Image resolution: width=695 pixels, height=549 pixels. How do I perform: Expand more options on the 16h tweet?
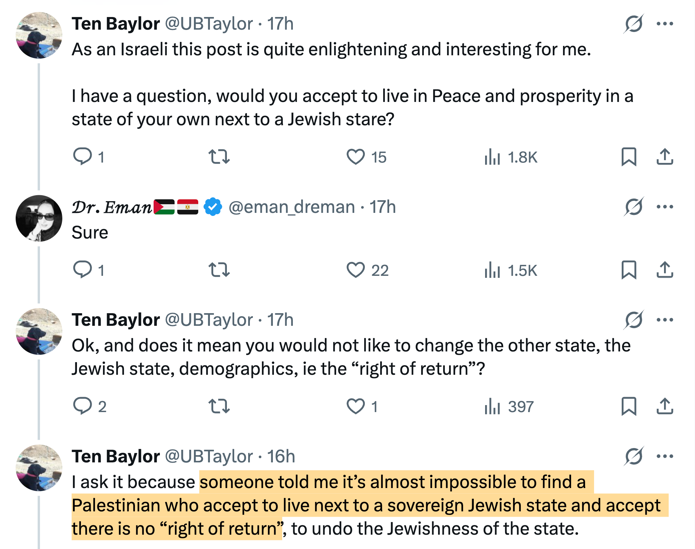tap(665, 456)
